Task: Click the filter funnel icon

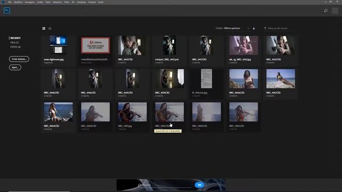Action: (265, 28)
